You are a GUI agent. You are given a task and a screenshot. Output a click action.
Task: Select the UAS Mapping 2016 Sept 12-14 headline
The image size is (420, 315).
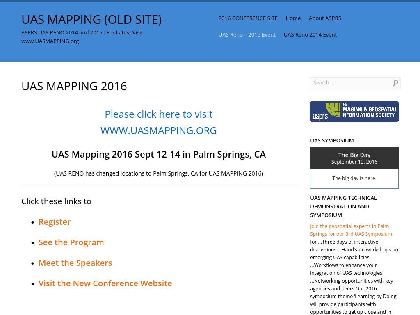pyautogui.click(x=159, y=154)
